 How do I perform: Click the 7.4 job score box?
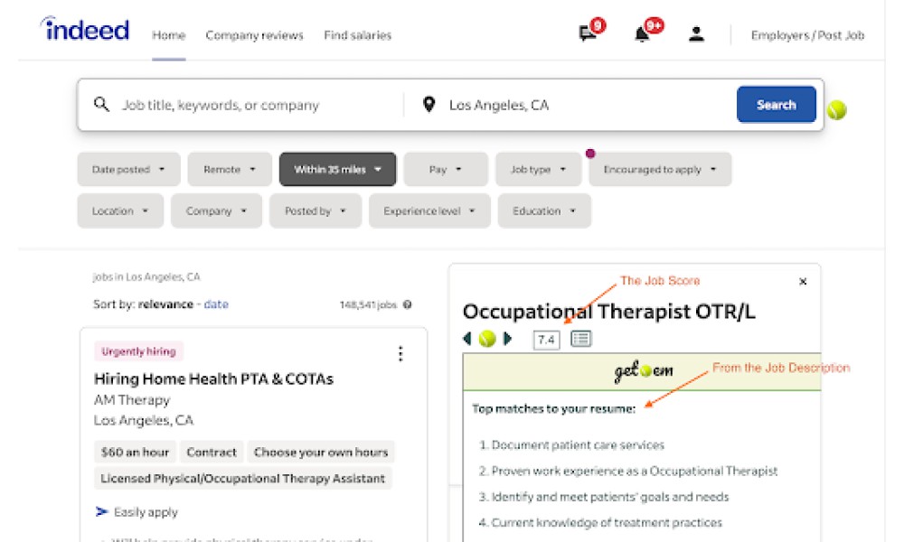pos(546,340)
